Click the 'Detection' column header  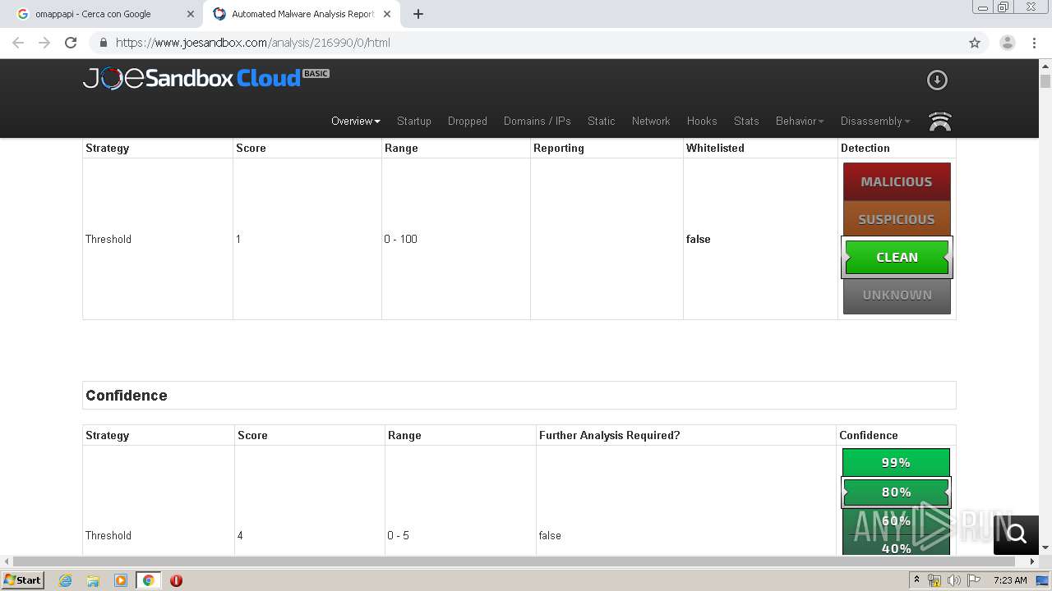tap(865, 148)
